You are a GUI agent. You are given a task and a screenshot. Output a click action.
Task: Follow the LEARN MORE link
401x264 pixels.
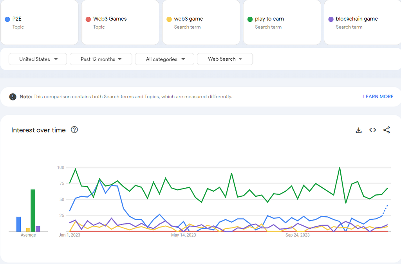coord(378,97)
